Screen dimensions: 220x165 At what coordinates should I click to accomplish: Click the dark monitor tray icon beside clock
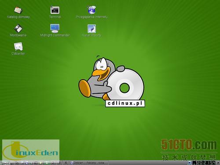(194, 163)
